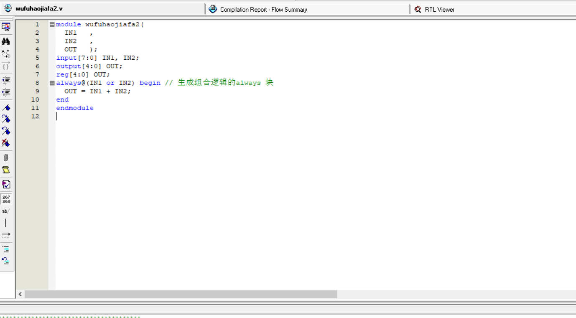576x318 pixels.
Task: Click 'module wufuhaojiafa2(' on line 1
Action: (x=100, y=24)
